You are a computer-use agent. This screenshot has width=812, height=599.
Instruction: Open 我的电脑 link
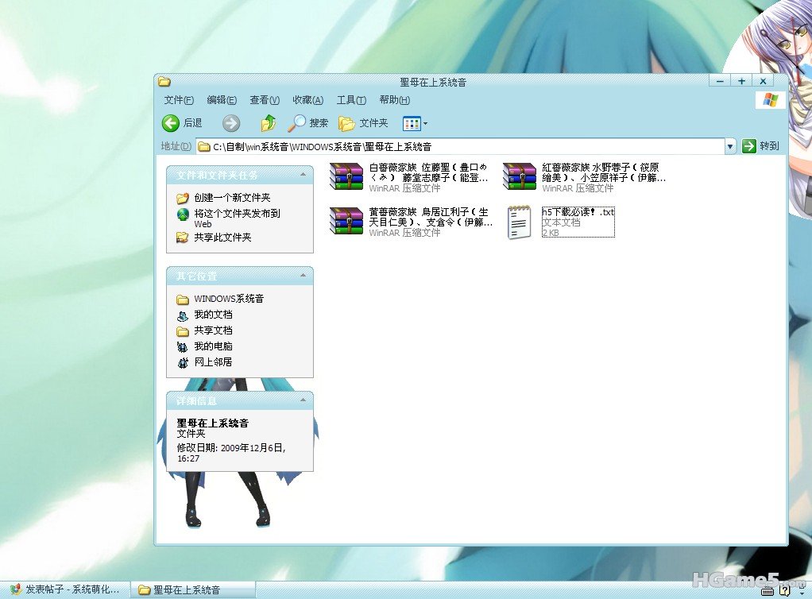(x=213, y=346)
